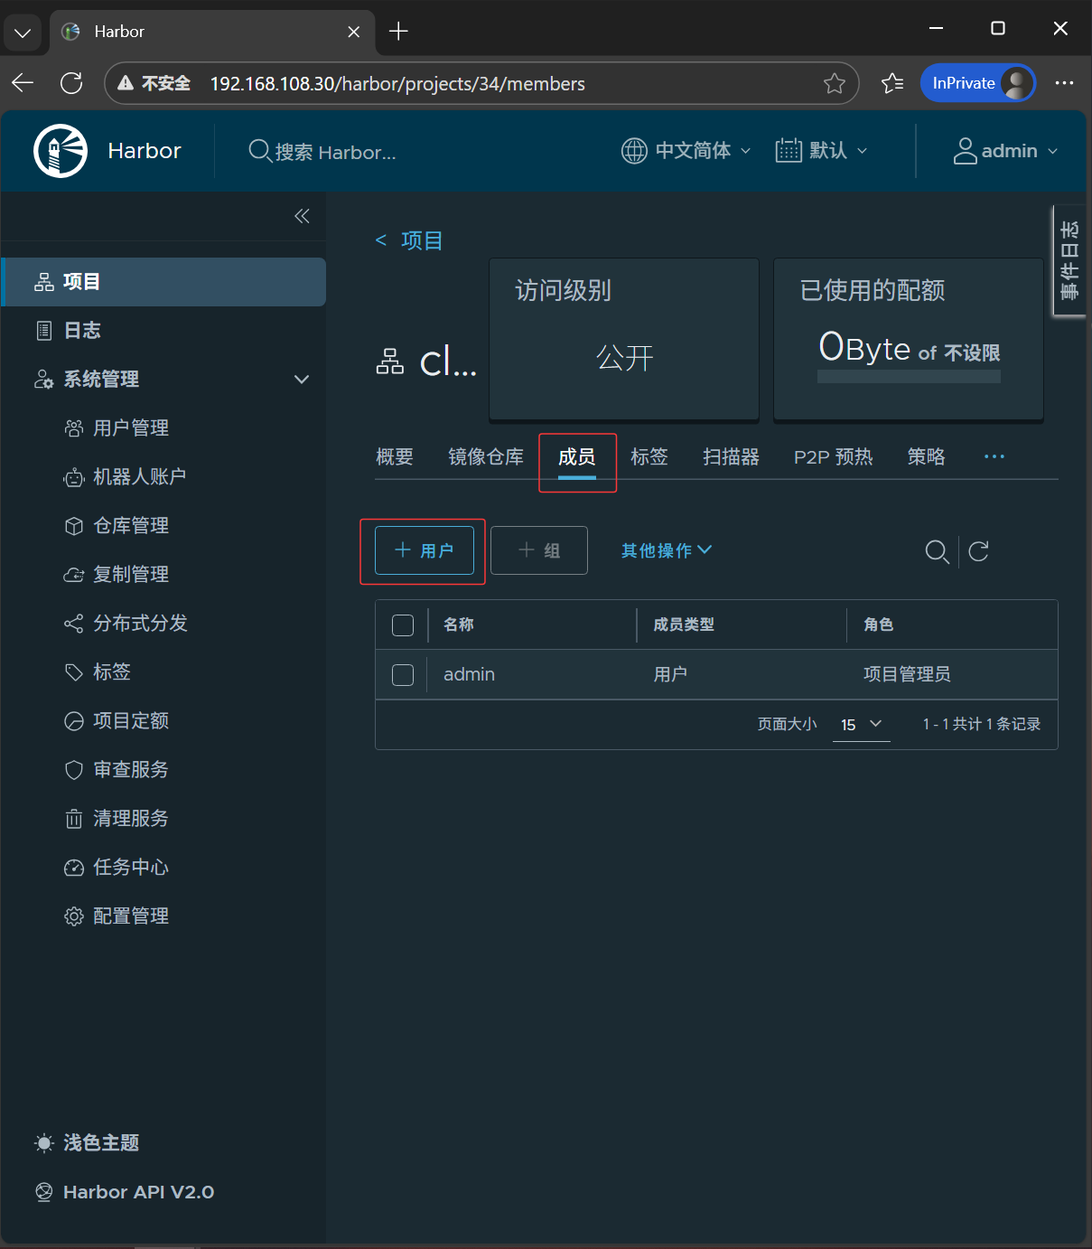Open the 默认 date format dropdown
Image resolution: width=1092 pixels, height=1249 pixels.
[x=822, y=151]
